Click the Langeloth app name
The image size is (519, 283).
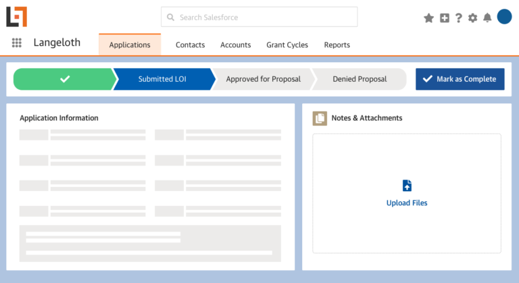tap(57, 43)
